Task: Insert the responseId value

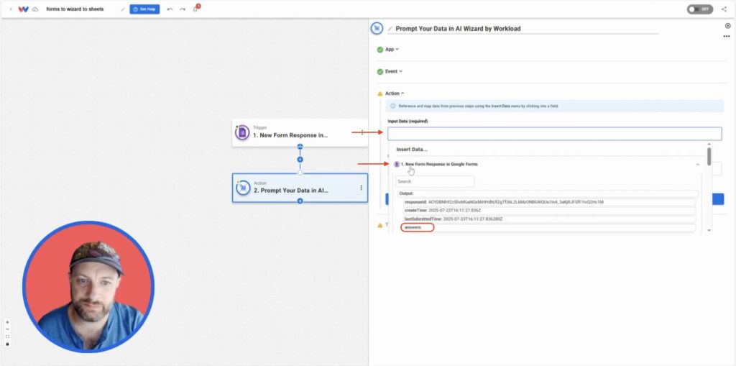Action: (x=549, y=202)
